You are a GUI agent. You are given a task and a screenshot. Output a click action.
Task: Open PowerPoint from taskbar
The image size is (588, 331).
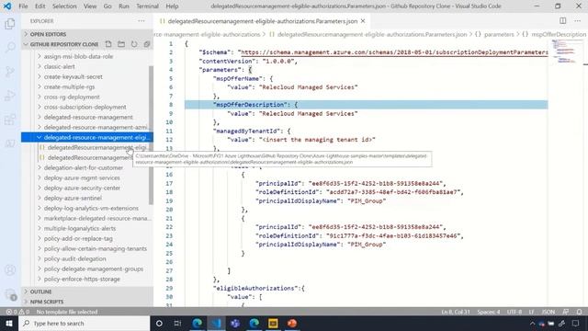tap(292, 323)
